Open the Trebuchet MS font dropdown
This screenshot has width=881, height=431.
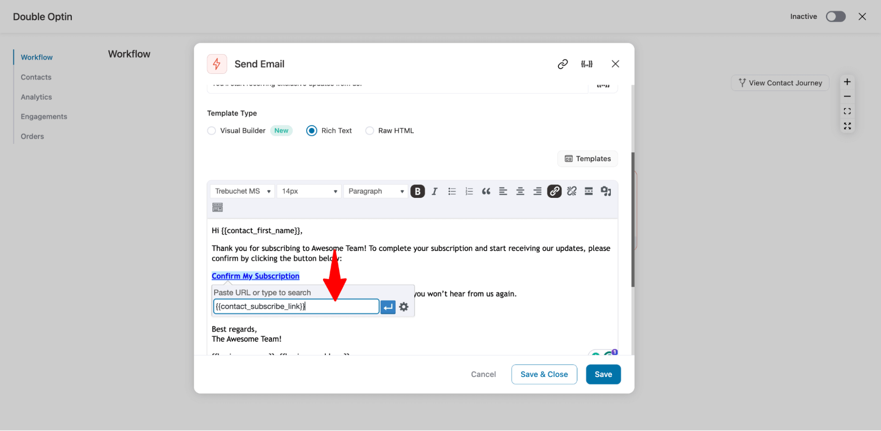click(242, 191)
